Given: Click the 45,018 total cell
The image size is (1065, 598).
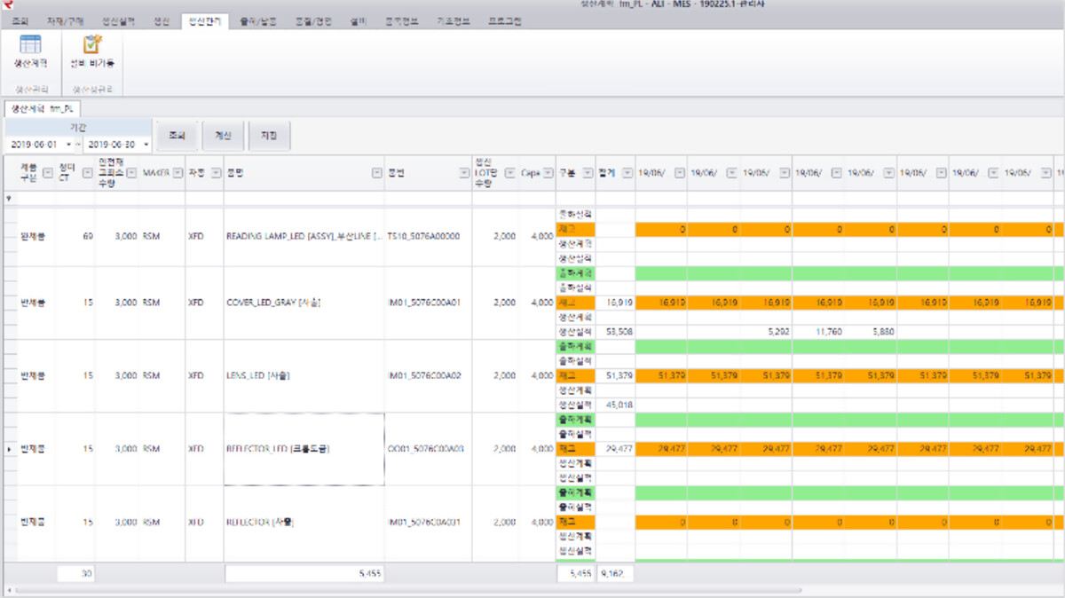Looking at the screenshot, I should point(615,405).
